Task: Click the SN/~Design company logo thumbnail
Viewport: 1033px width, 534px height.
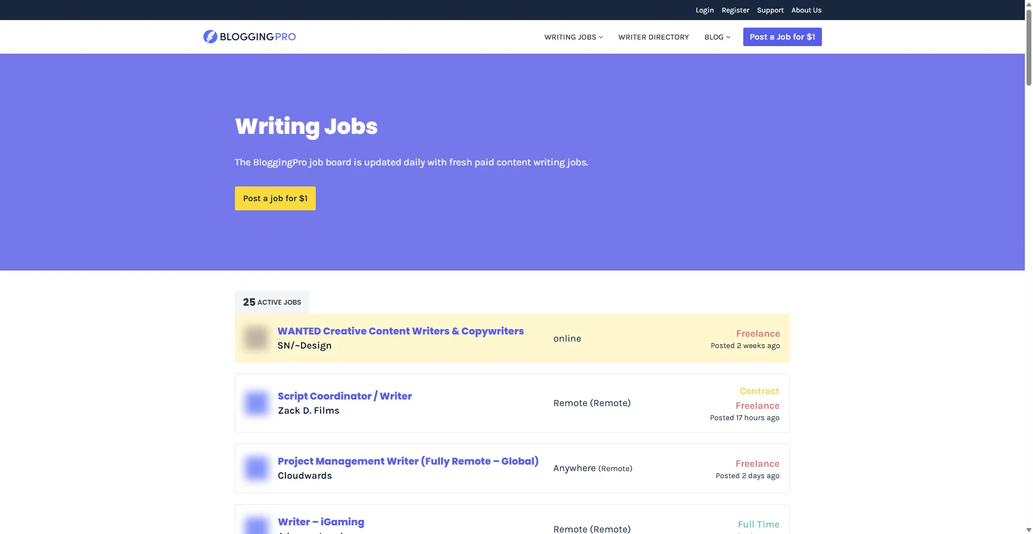Action: click(256, 338)
